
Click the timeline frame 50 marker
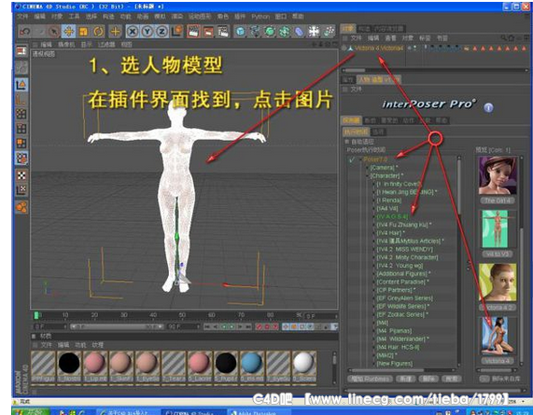tap(182, 315)
